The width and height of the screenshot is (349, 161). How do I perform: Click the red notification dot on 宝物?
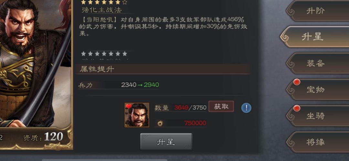[297, 82]
